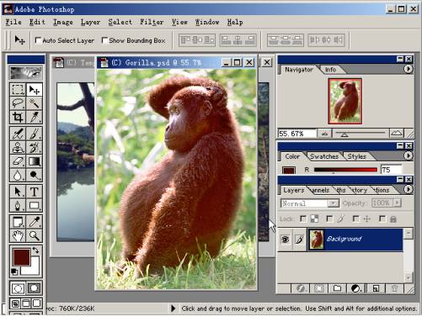Screen dimensions: 422x316
Task: Open the Filter menu
Action: coord(152,22)
